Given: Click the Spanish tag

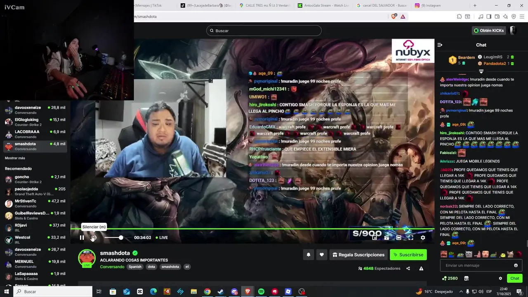Looking at the screenshot, I should coord(135,267).
